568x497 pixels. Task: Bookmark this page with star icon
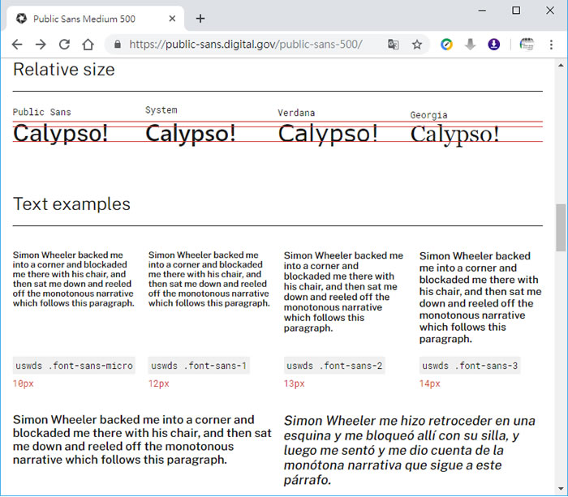coord(417,45)
